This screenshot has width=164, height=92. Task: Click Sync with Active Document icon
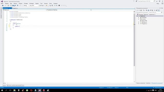tap(147, 10)
